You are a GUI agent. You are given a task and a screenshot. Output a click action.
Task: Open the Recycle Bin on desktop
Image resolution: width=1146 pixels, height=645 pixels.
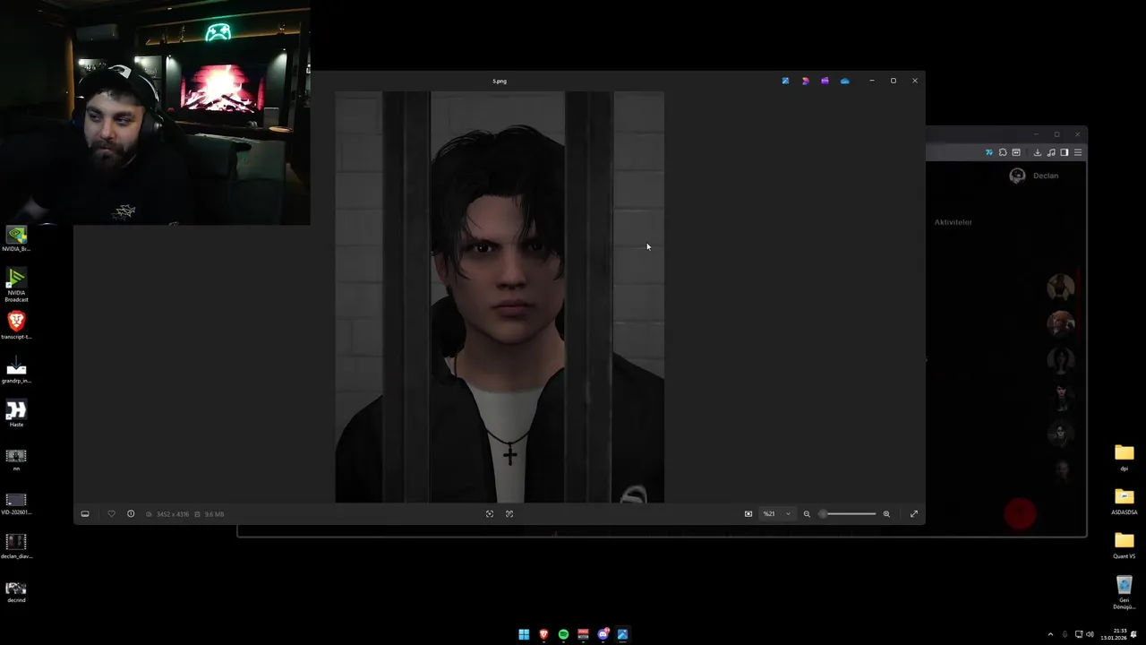tap(1125, 591)
